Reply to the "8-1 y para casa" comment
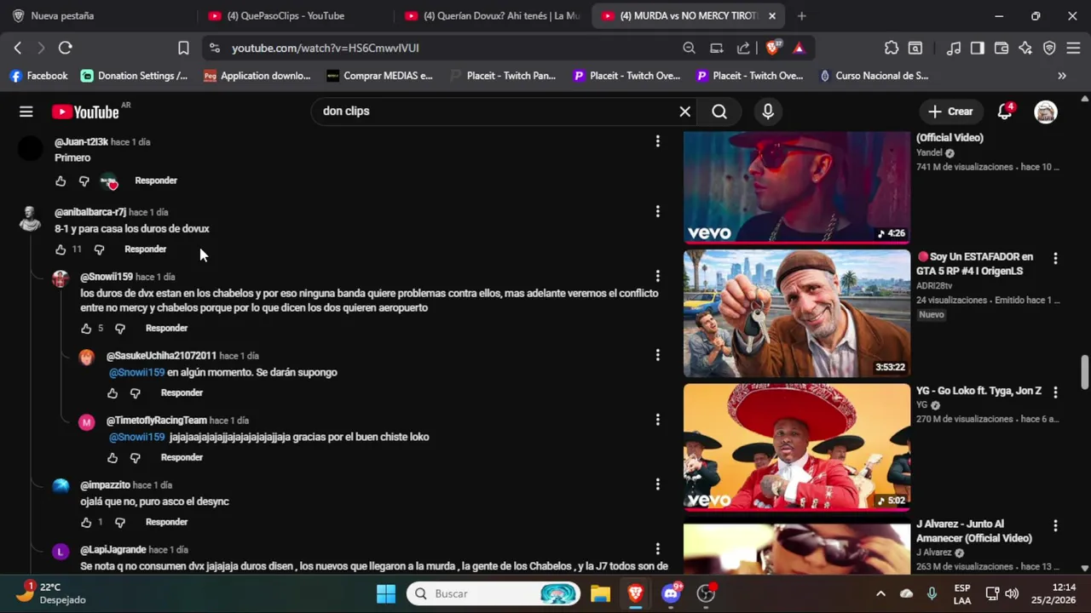Image resolution: width=1091 pixels, height=613 pixels. (146, 249)
